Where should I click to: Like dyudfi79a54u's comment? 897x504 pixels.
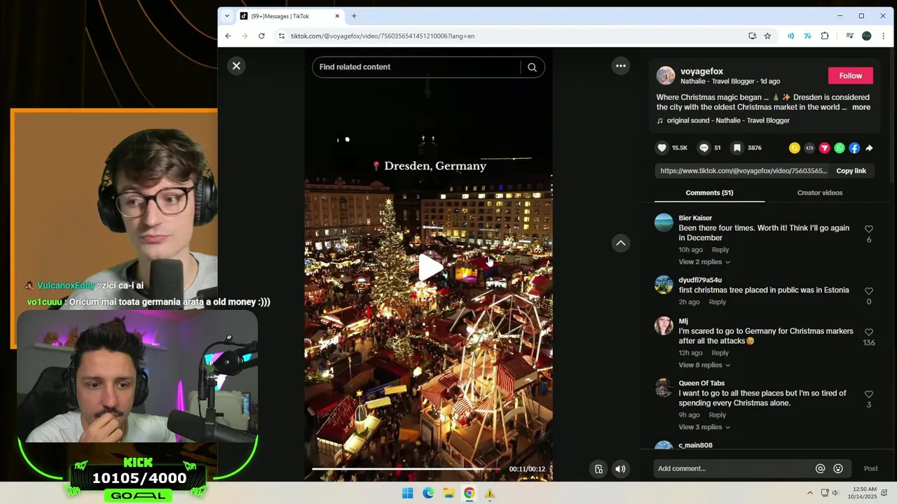[x=869, y=290]
